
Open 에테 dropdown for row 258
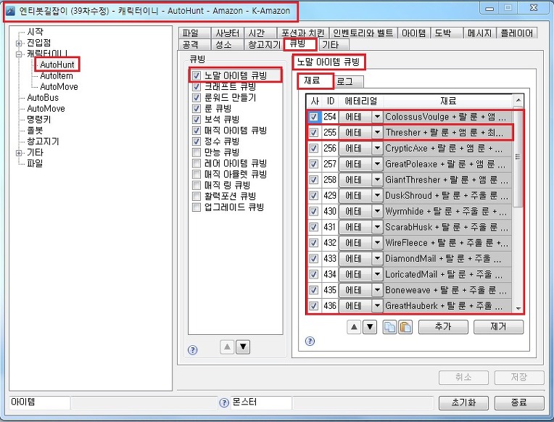pyautogui.click(x=377, y=180)
